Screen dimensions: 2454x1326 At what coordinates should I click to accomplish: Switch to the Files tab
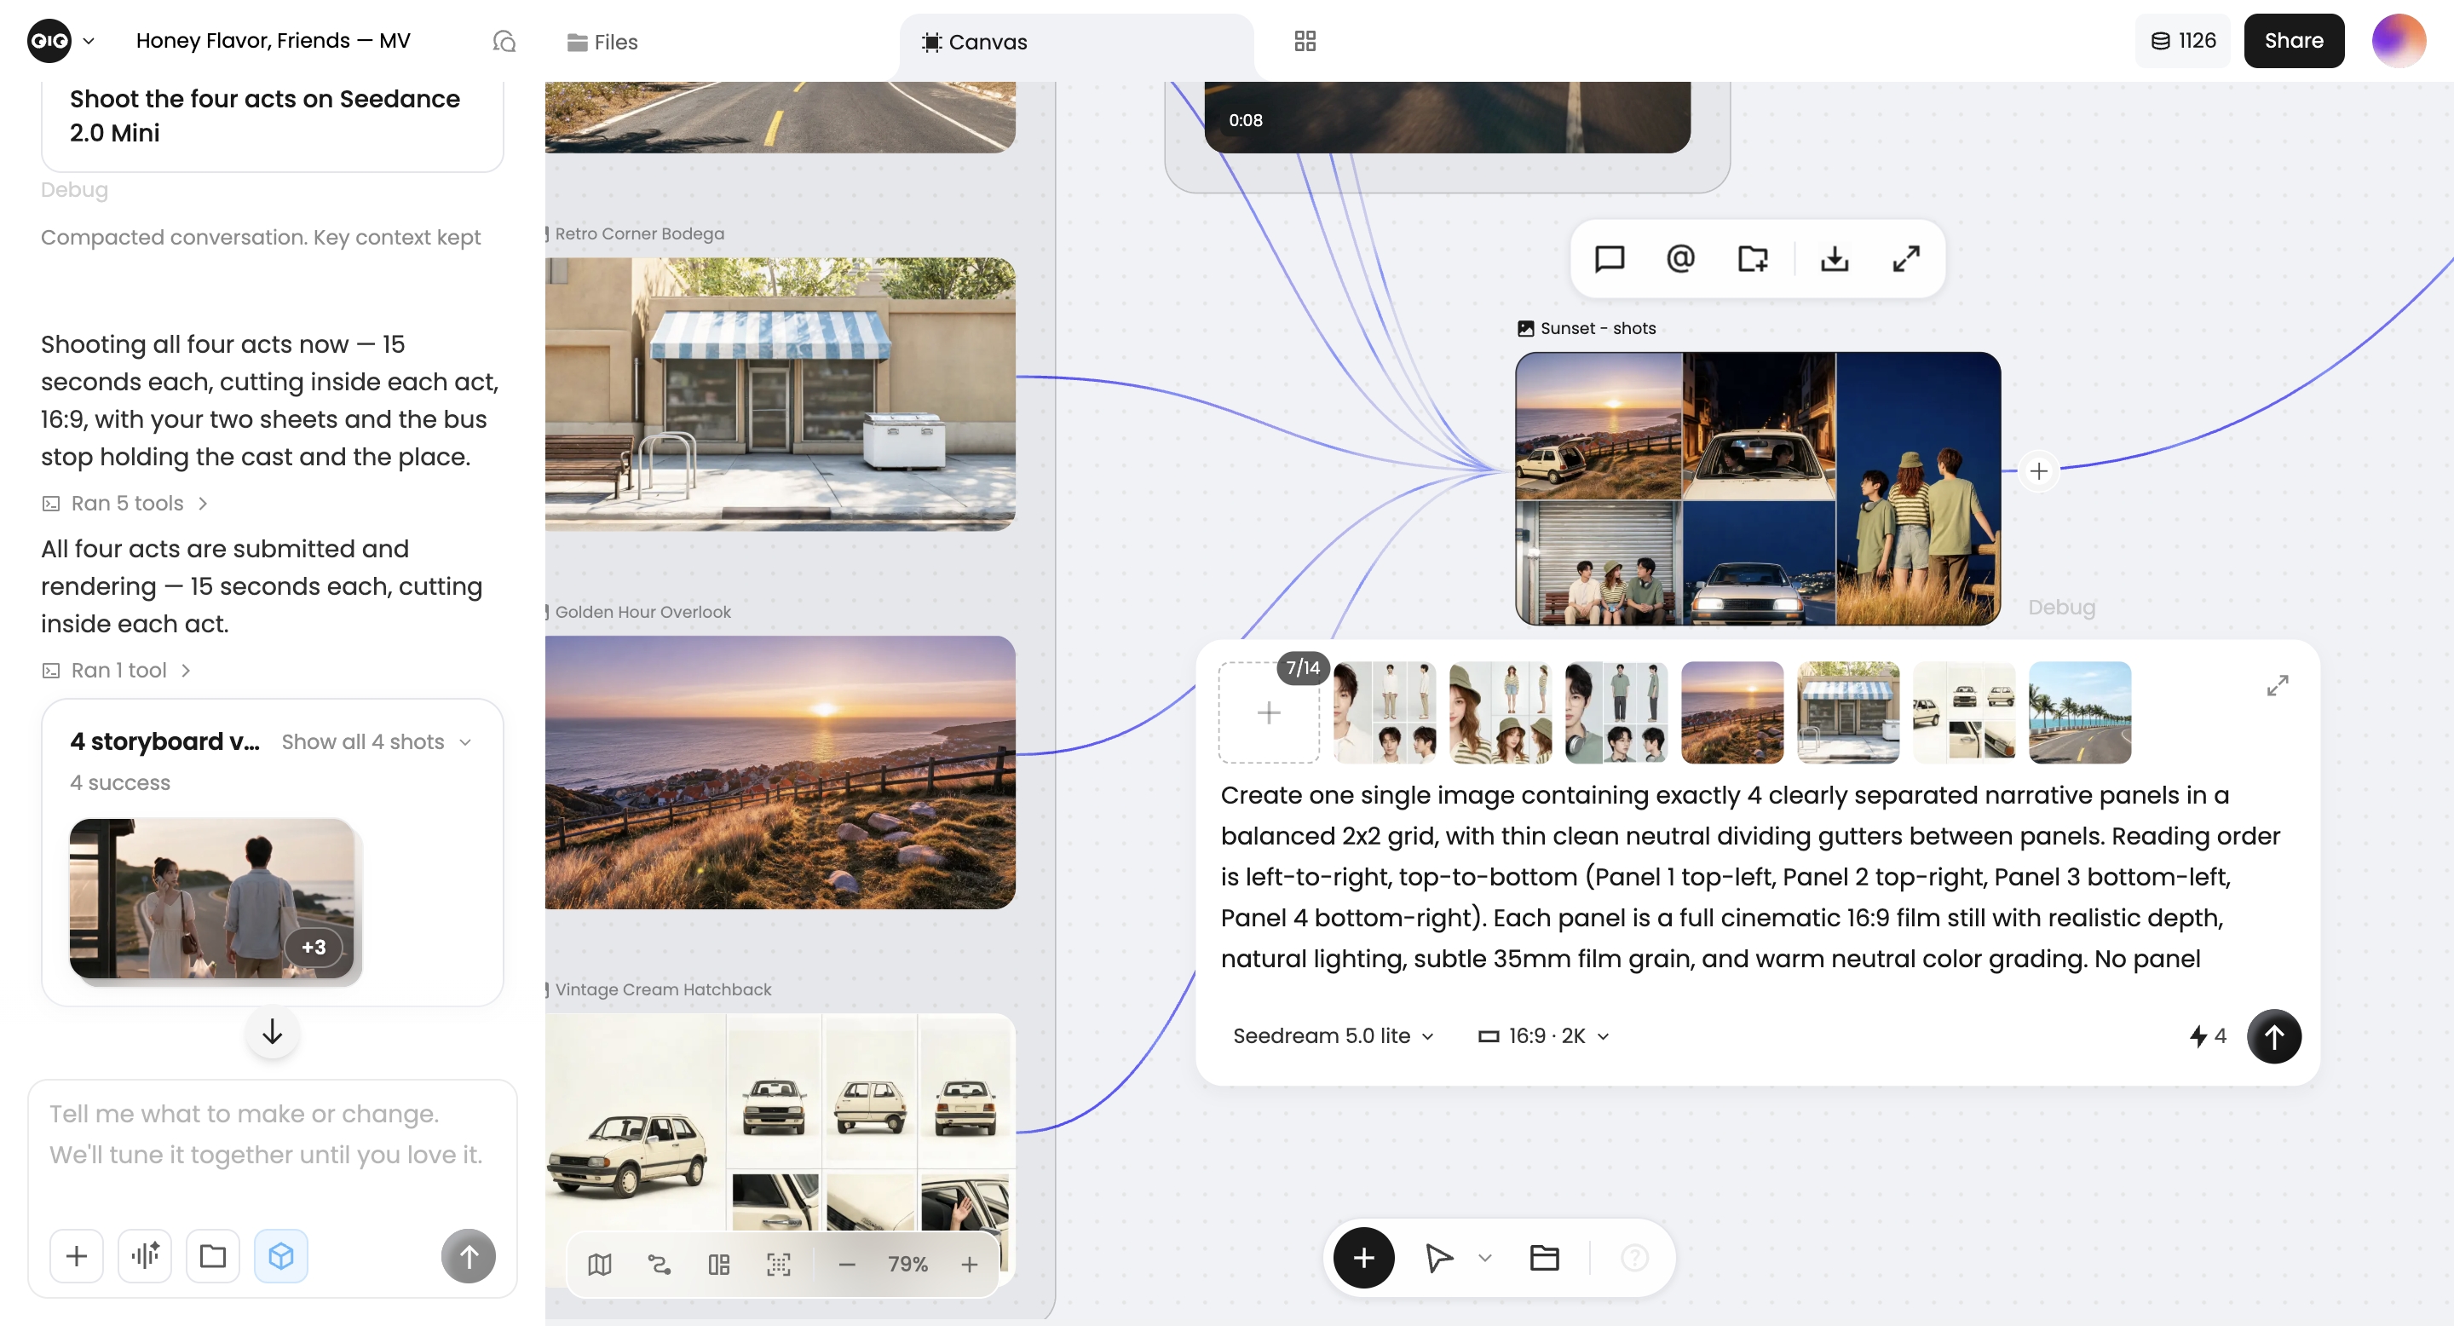[x=602, y=42]
